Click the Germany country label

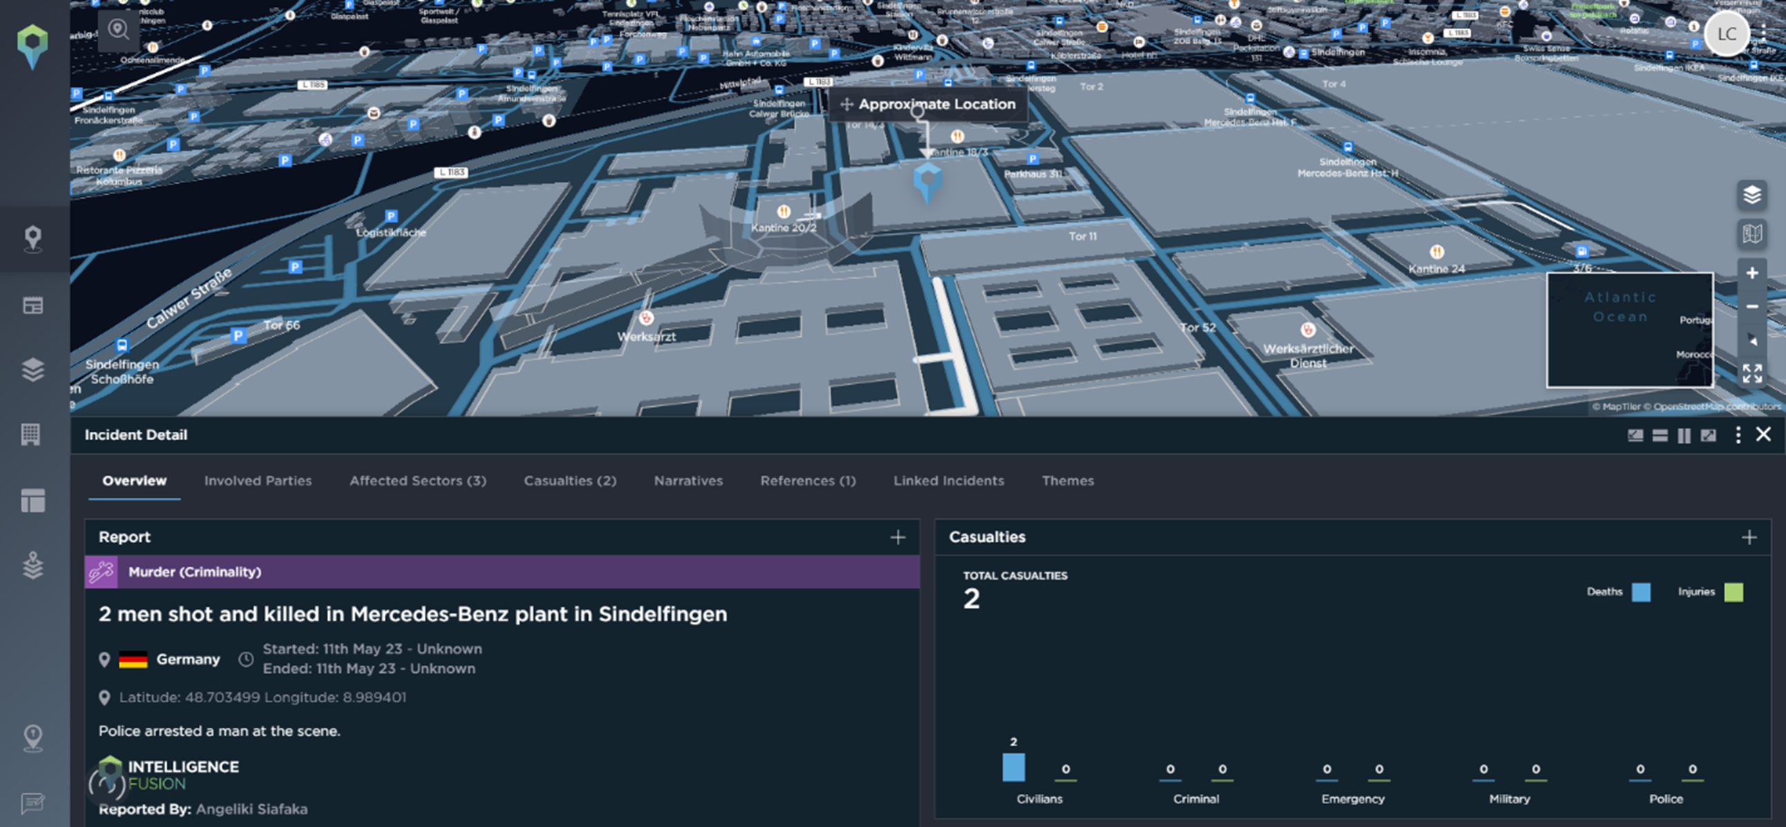[188, 659]
